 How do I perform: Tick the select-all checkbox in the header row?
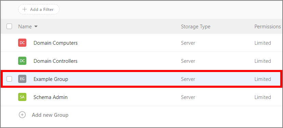pos(9,27)
